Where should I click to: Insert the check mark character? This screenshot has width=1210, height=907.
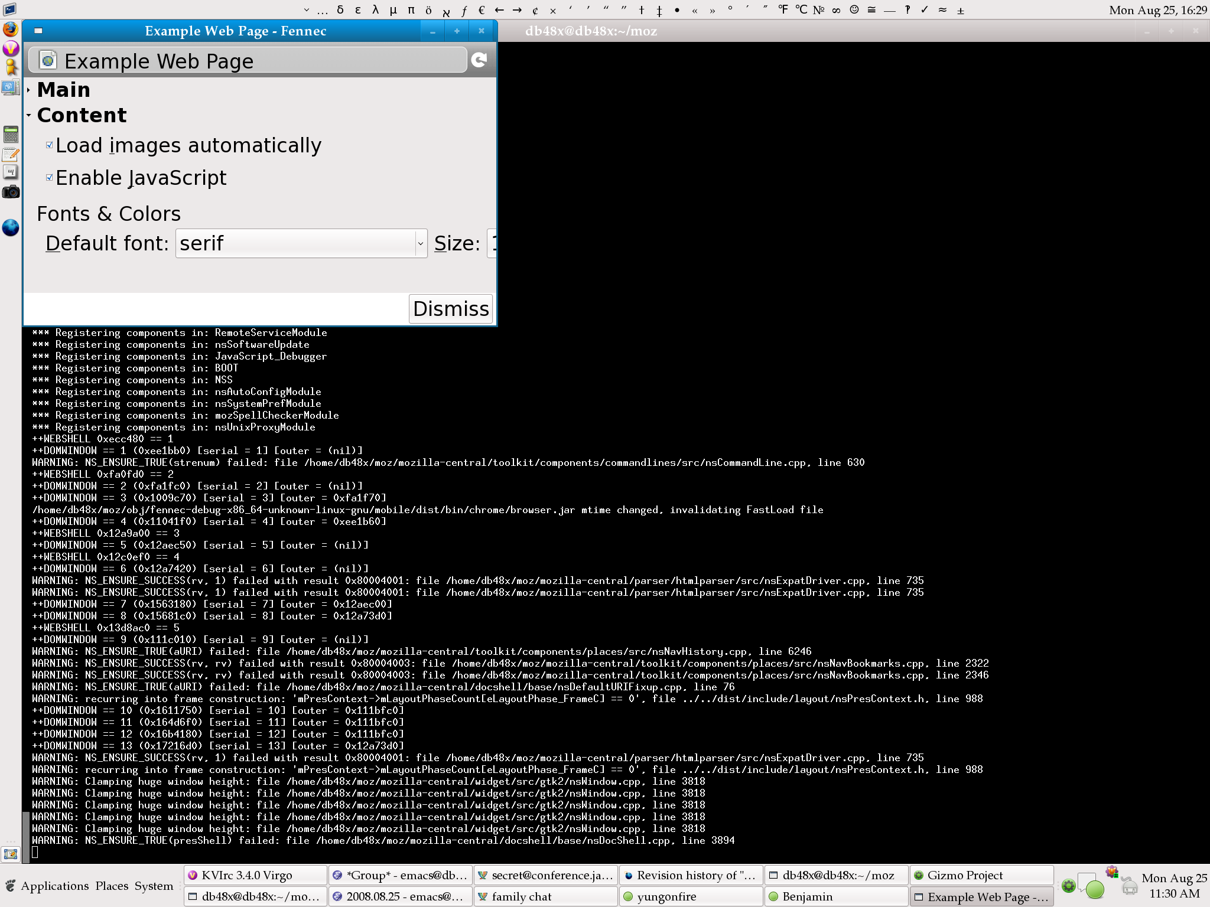[x=925, y=9]
